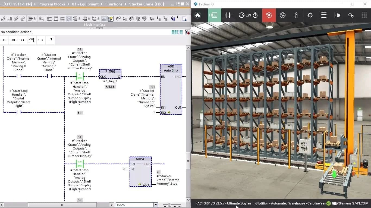Toggle favorites display in editor
371x208 pixels.
110,19
